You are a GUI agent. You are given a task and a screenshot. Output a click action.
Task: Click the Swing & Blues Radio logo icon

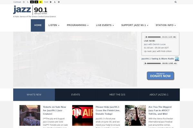click(x=177, y=59)
